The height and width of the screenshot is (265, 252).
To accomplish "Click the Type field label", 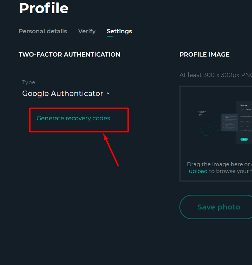I will (x=29, y=82).
